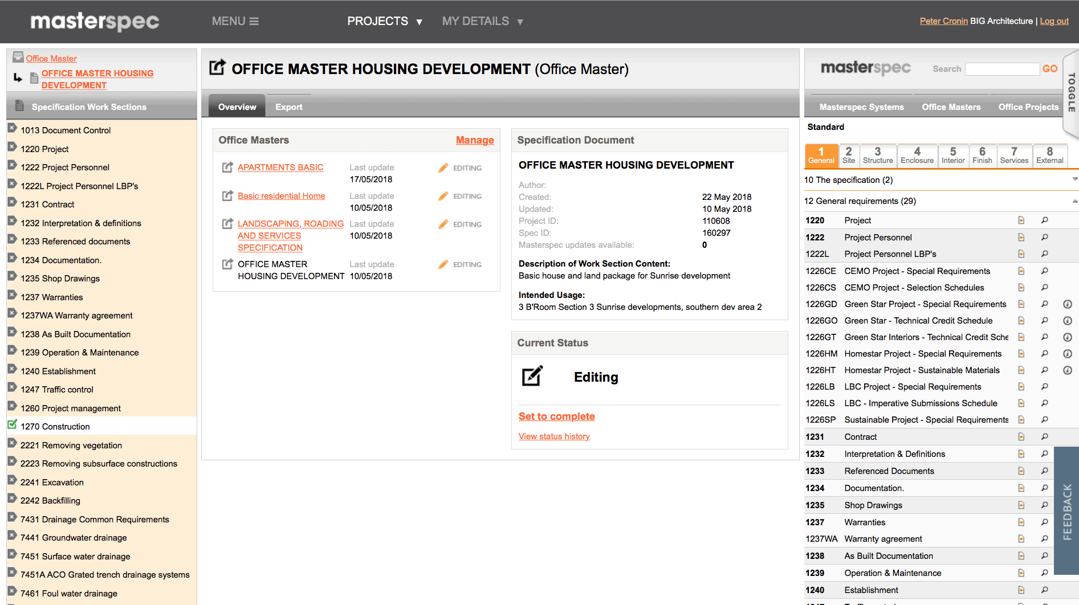
Task: Switch to the Export tab
Action: (288, 107)
